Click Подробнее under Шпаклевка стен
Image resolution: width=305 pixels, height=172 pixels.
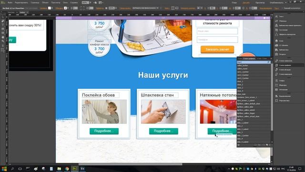coord(163,131)
